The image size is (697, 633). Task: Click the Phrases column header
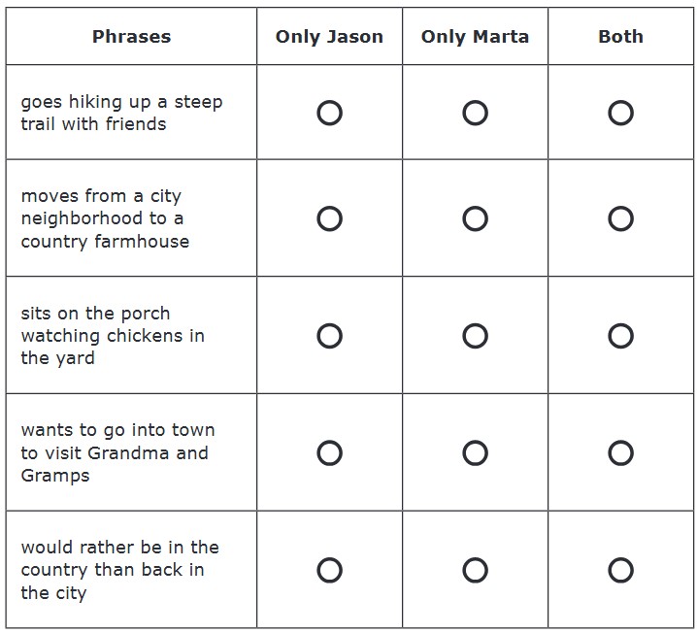coord(131,37)
